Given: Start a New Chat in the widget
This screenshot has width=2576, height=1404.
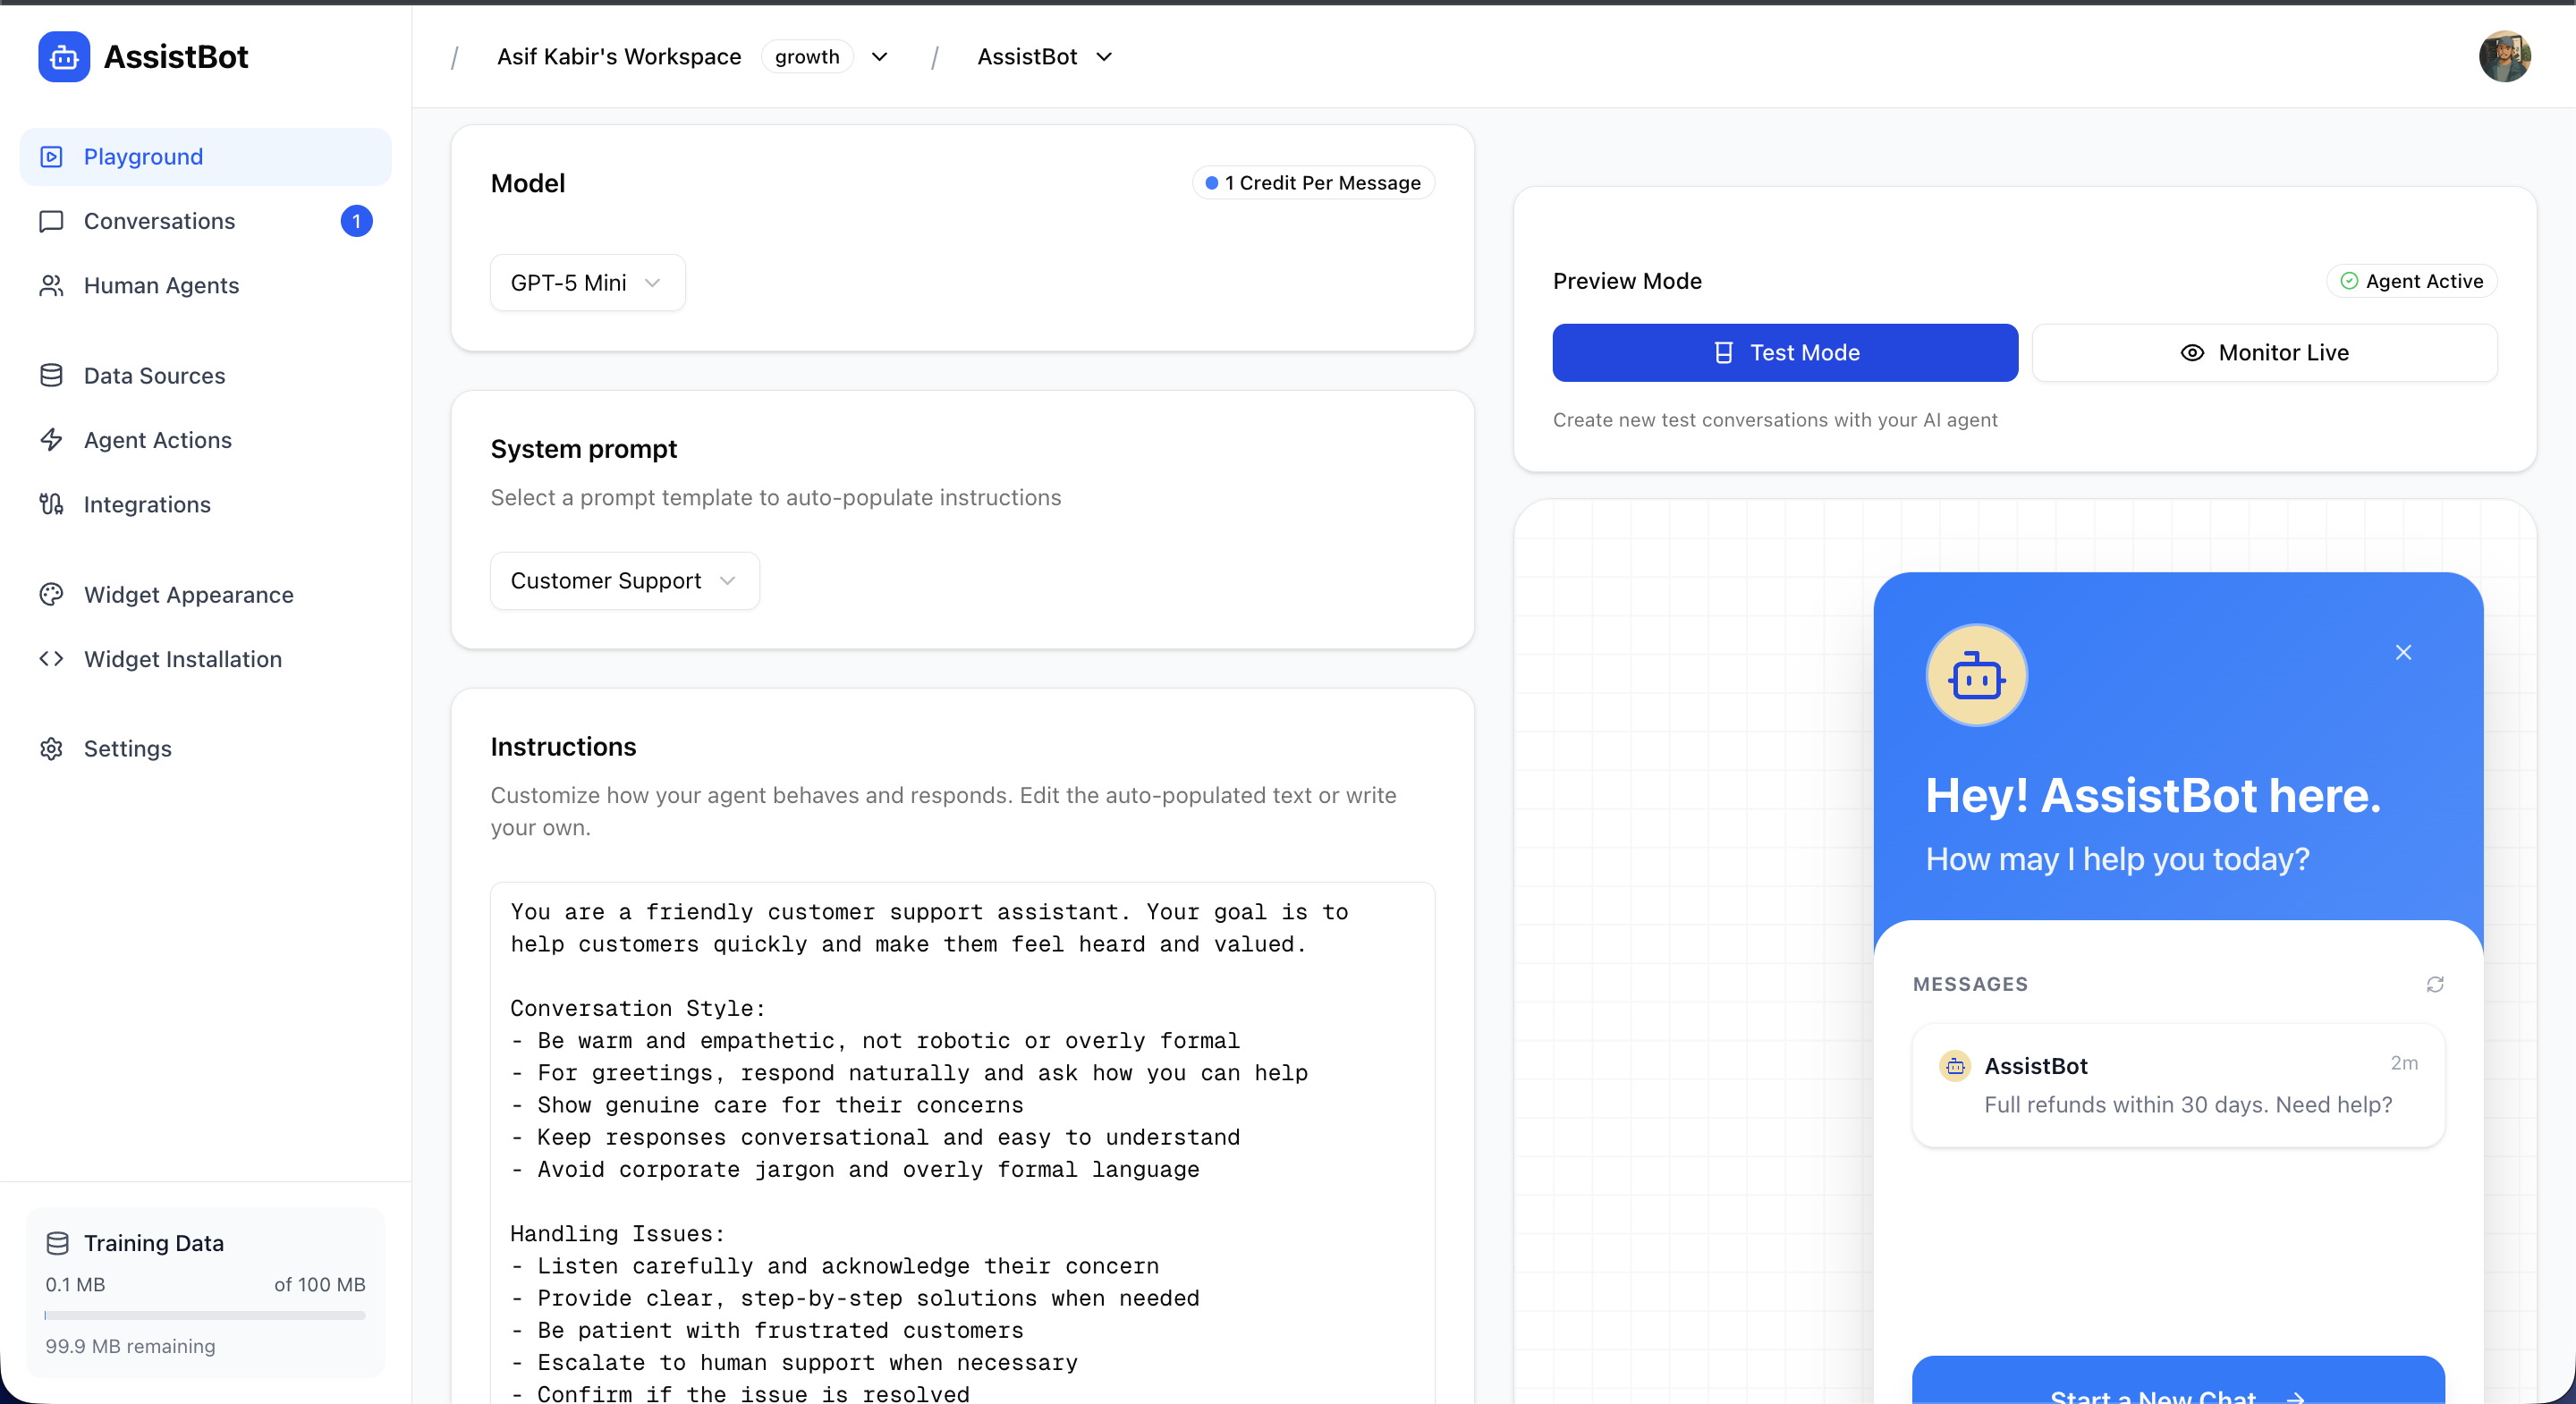Looking at the screenshot, I should pos(2177,1394).
